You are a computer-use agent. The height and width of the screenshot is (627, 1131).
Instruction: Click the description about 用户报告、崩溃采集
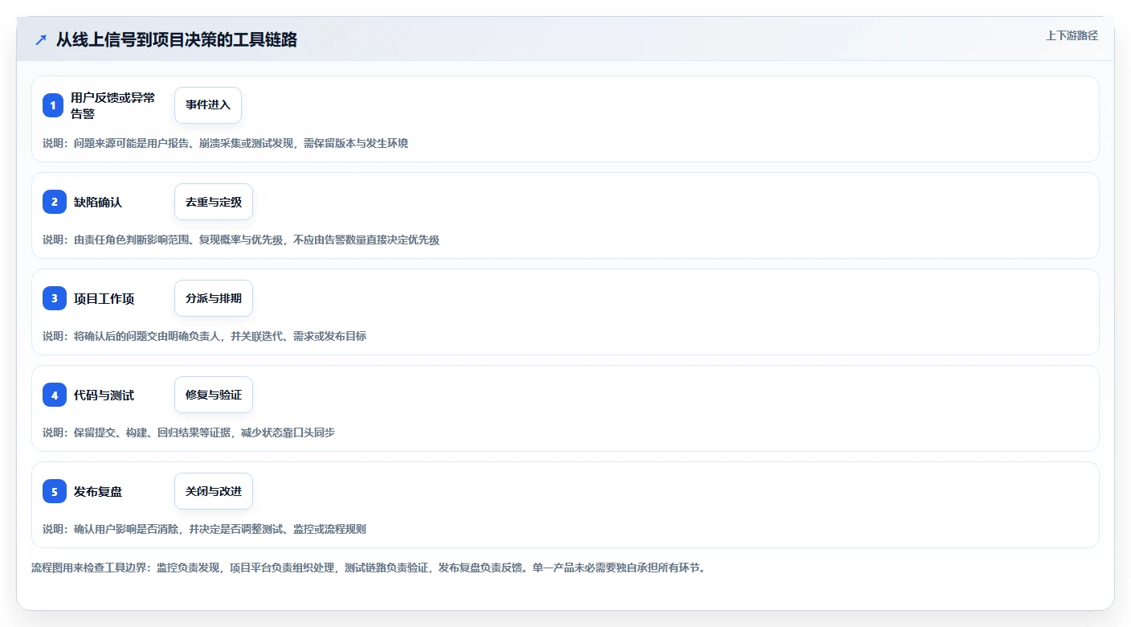[226, 143]
